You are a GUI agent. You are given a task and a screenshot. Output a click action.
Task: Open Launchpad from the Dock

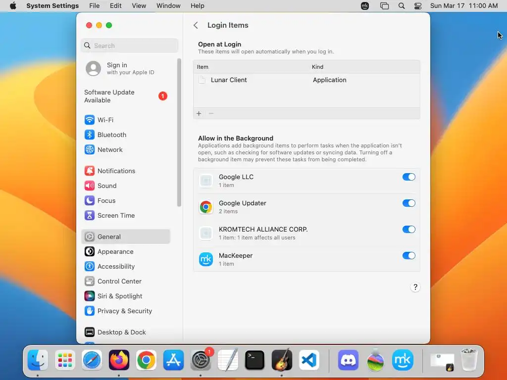(65, 360)
